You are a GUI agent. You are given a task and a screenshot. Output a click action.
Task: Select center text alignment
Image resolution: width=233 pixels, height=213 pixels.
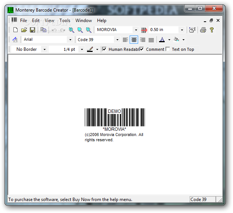click(134, 40)
